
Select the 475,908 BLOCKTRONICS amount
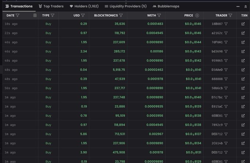pos(119,152)
